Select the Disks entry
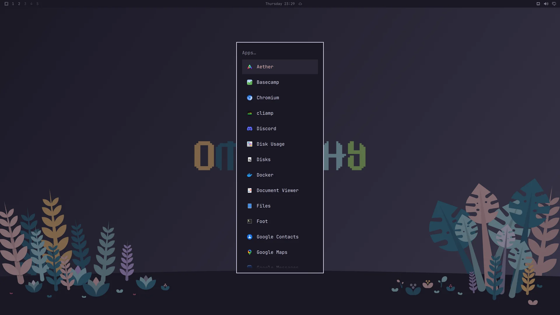The width and height of the screenshot is (560, 315). tap(280, 160)
